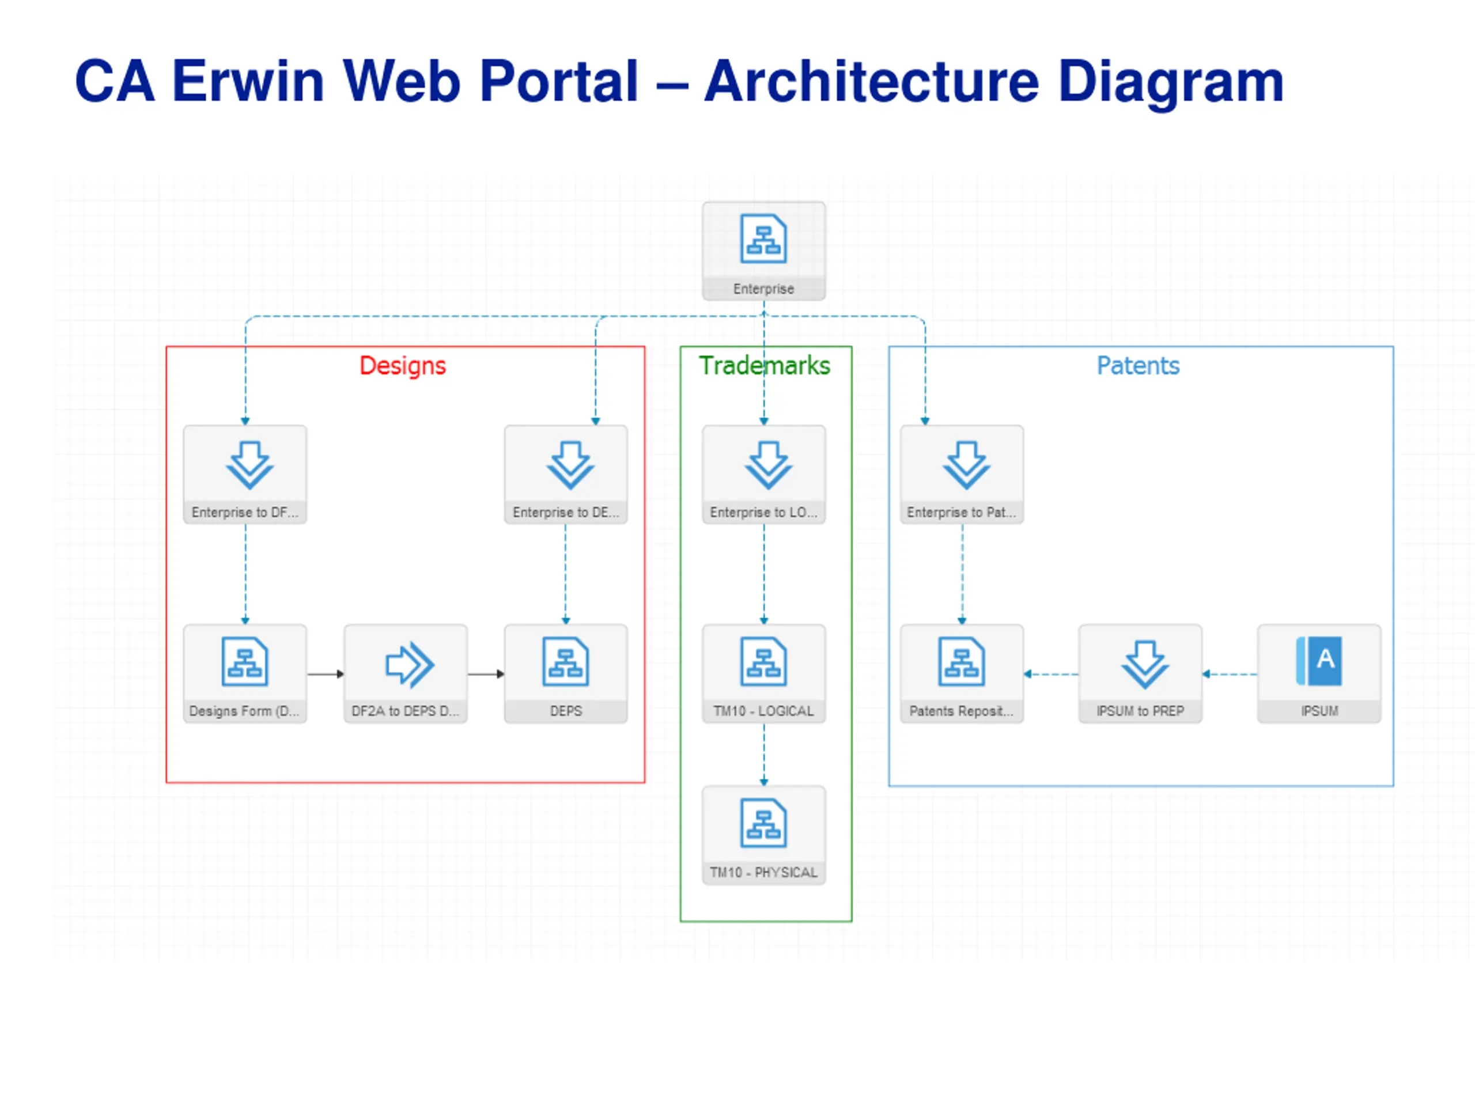Viewport: 1475px width, 1106px height.
Task: Click the Enterprise to LO... mapping icon
Action: (x=768, y=465)
